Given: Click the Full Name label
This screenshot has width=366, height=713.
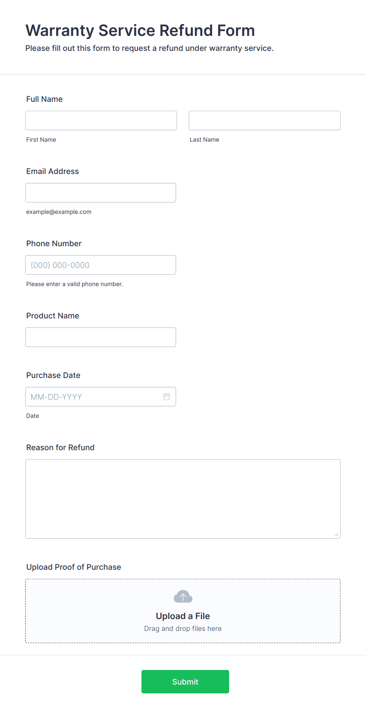Looking at the screenshot, I should tap(44, 99).
